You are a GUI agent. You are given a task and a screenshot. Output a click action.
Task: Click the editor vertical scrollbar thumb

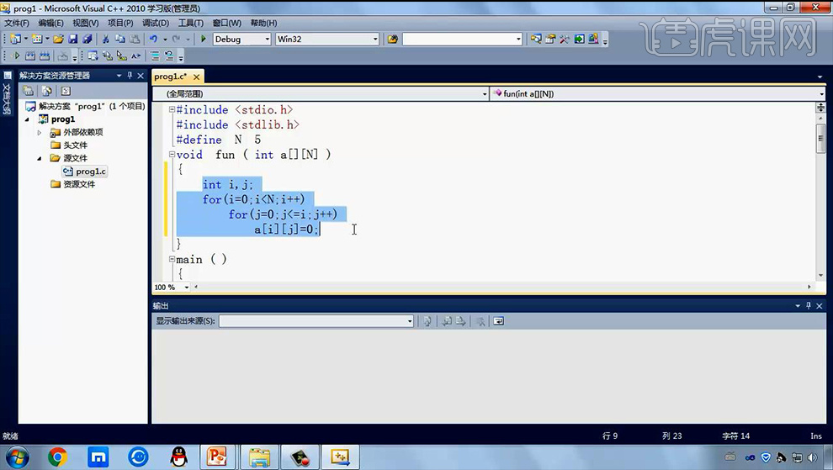pyautogui.click(x=820, y=138)
